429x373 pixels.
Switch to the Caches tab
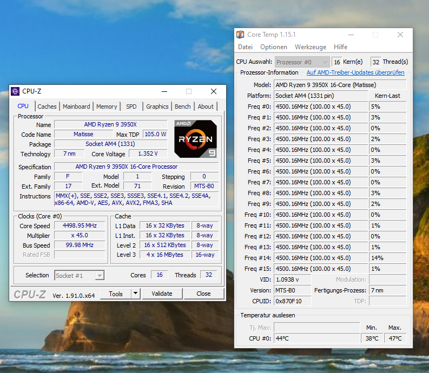[x=47, y=106]
